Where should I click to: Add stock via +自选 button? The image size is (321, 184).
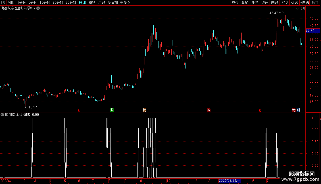305,3
